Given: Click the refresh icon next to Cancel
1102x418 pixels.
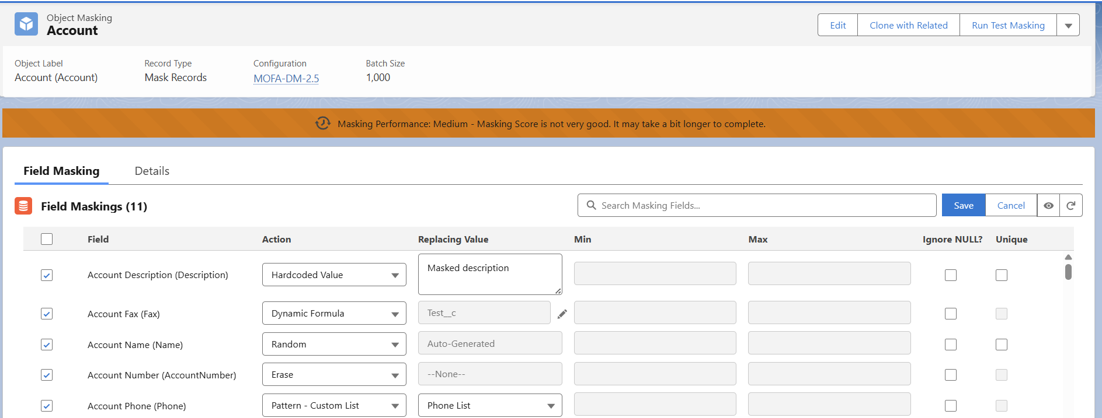Looking at the screenshot, I should point(1070,206).
